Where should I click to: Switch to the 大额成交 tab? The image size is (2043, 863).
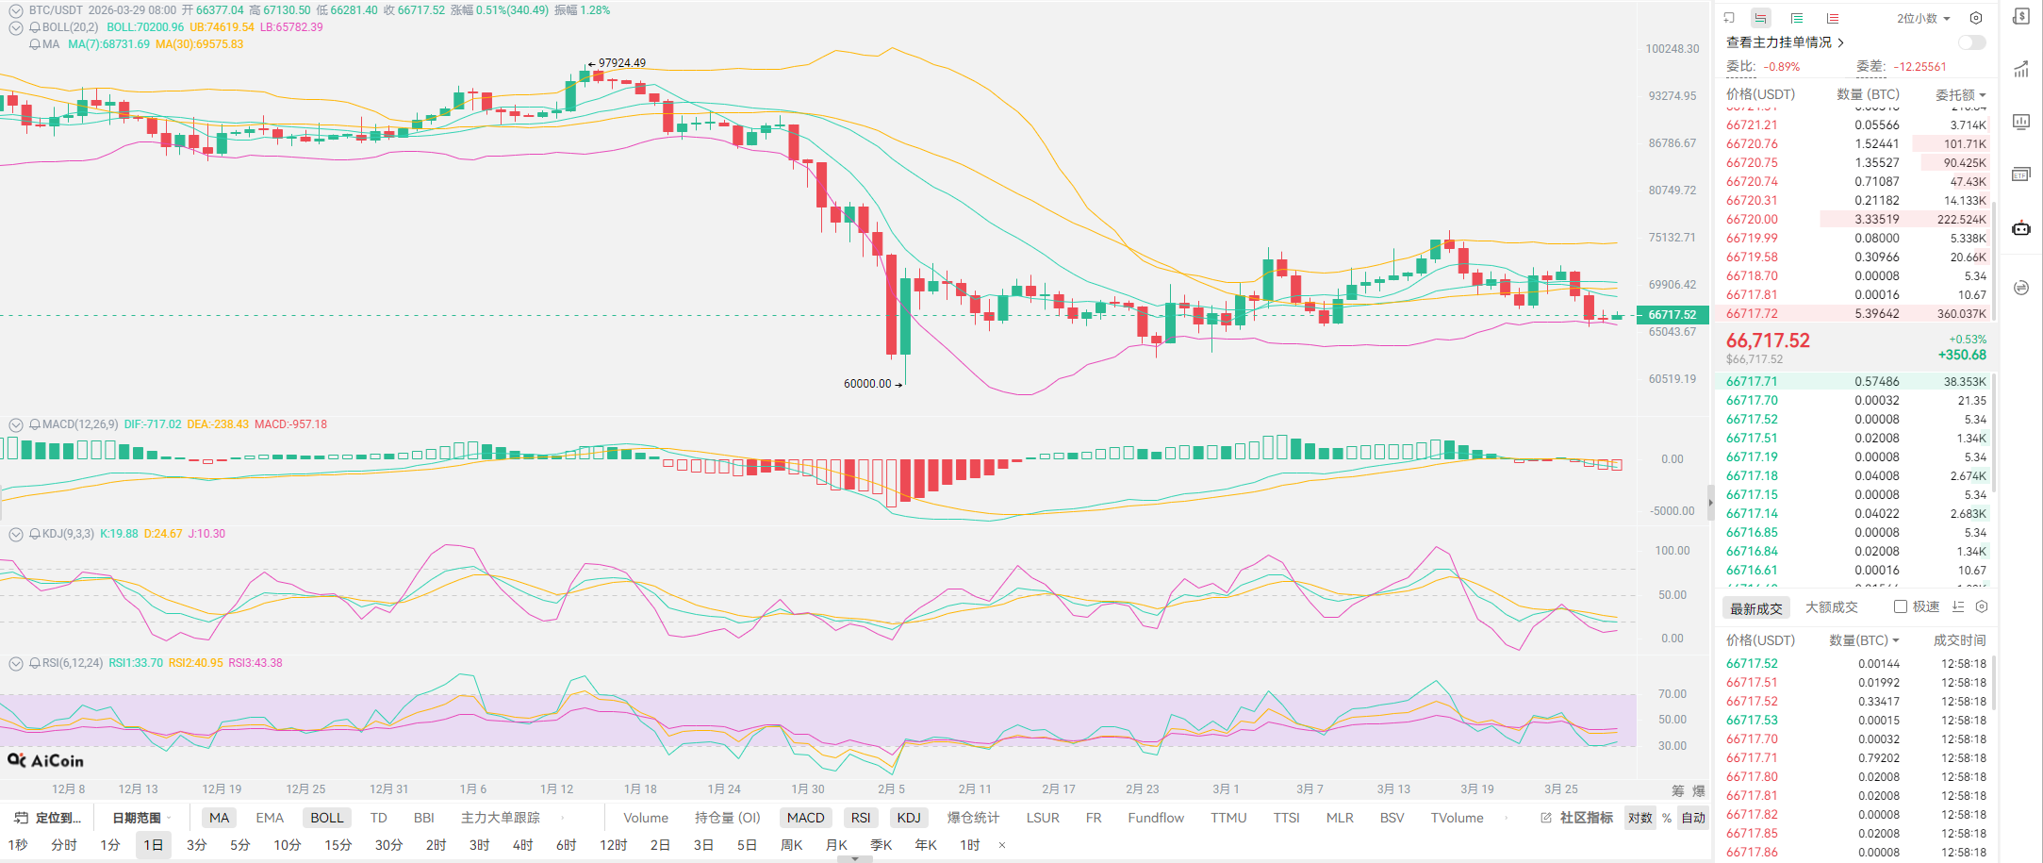1831,607
